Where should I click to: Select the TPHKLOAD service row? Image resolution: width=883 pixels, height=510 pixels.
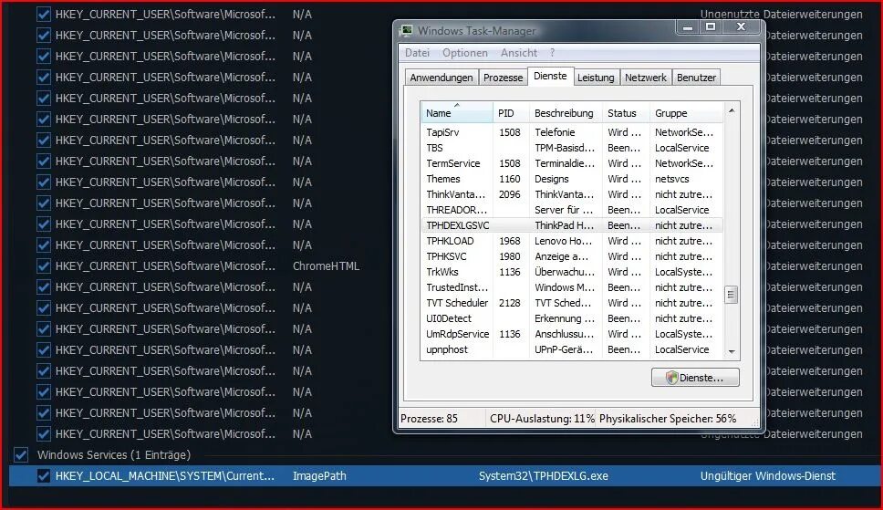[x=572, y=241]
